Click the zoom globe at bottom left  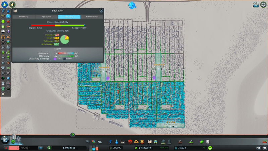coord(5,140)
